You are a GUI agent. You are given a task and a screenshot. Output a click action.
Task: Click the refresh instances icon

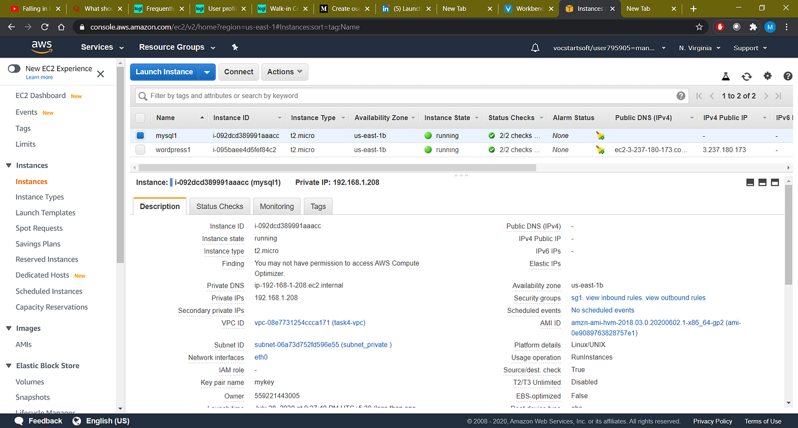pos(746,76)
